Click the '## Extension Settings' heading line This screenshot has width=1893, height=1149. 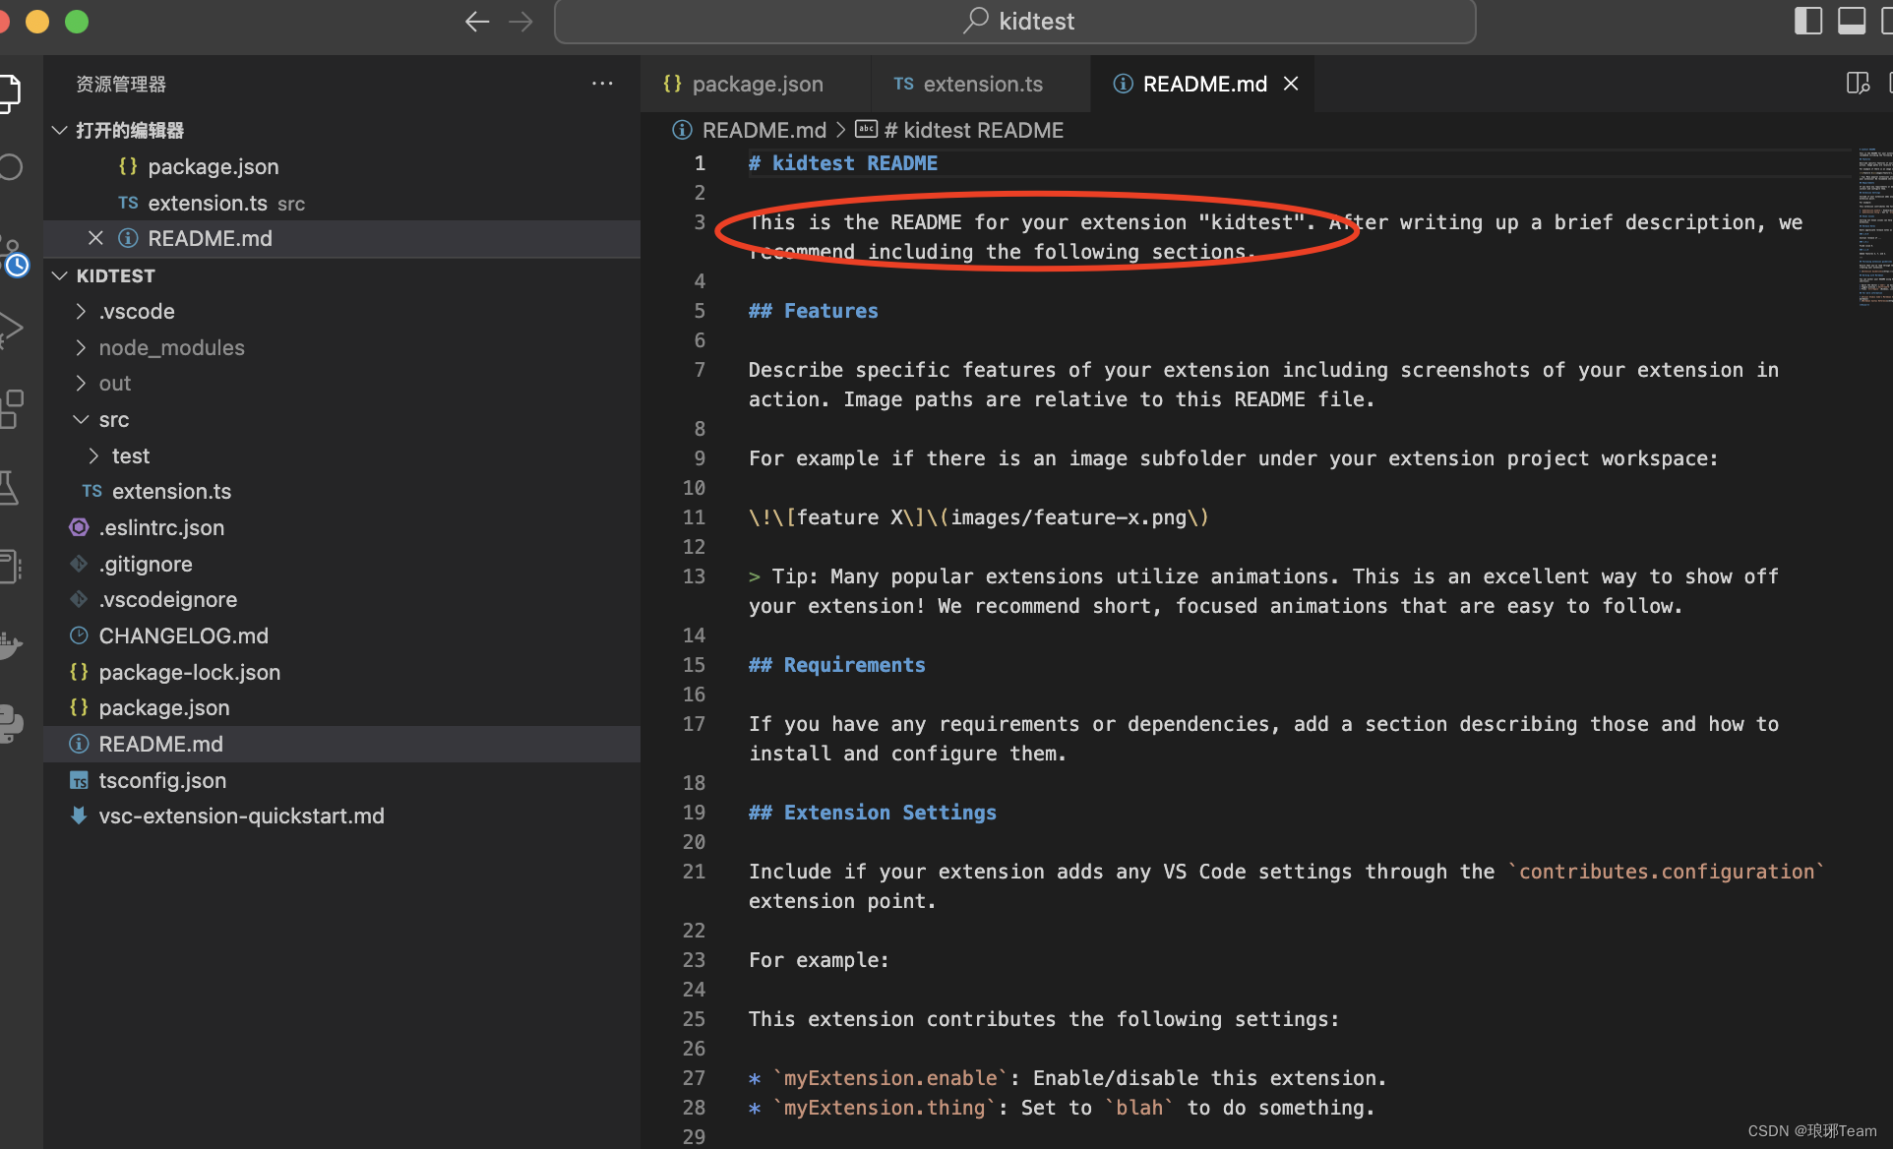coord(872,813)
